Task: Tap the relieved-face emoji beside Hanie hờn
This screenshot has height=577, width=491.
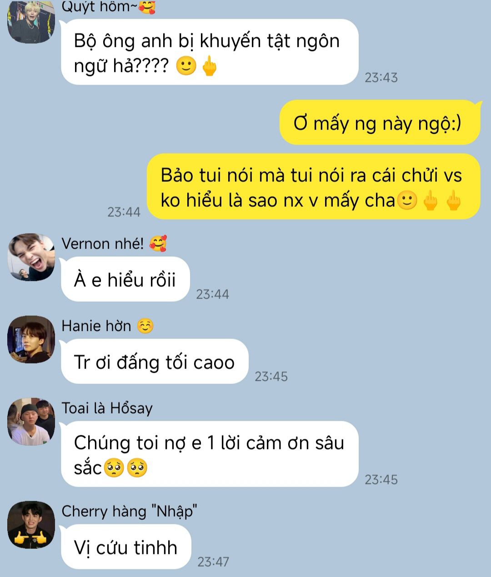Action: [x=145, y=326]
